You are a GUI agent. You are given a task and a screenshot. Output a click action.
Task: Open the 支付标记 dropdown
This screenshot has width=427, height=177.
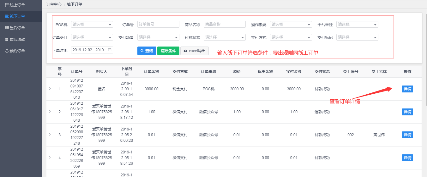click(x=357, y=37)
